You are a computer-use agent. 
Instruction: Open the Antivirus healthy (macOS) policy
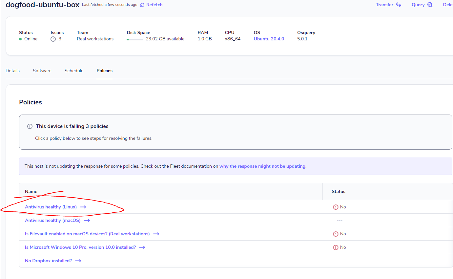click(x=53, y=221)
